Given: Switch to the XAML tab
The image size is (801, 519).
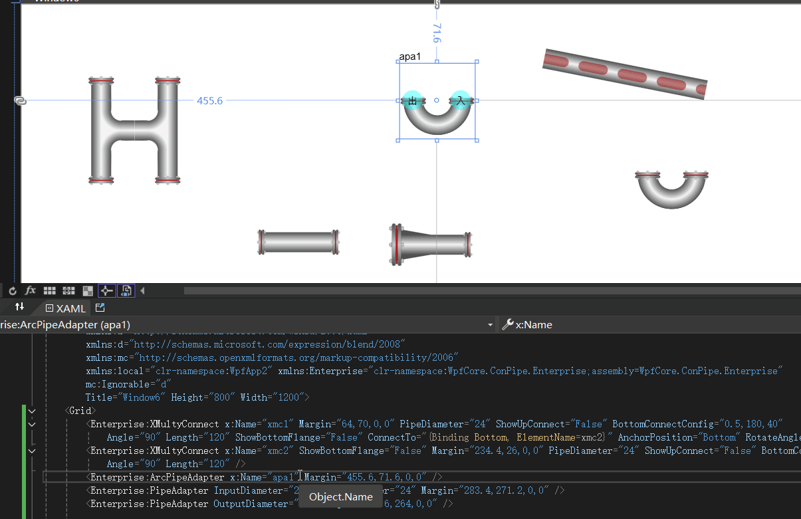Looking at the screenshot, I should point(65,308).
